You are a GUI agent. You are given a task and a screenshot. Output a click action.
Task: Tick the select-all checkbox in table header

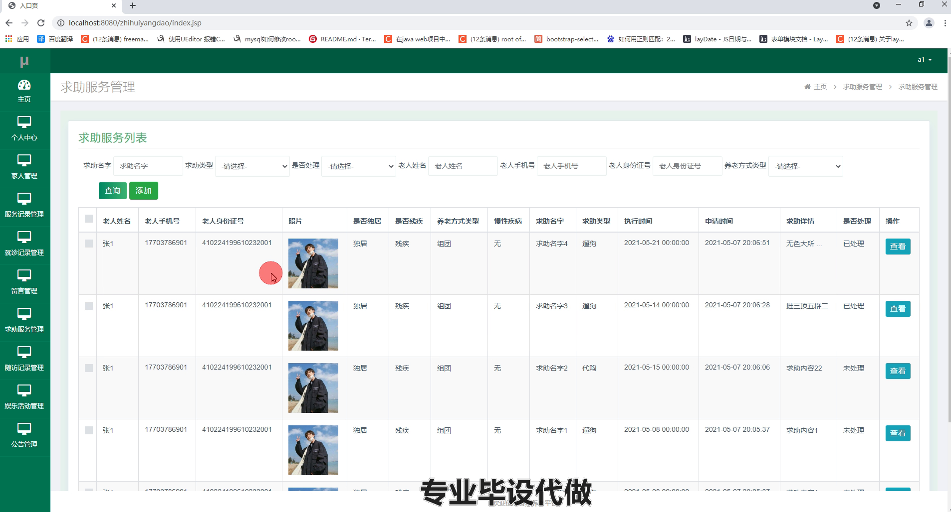pyautogui.click(x=89, y=219)
